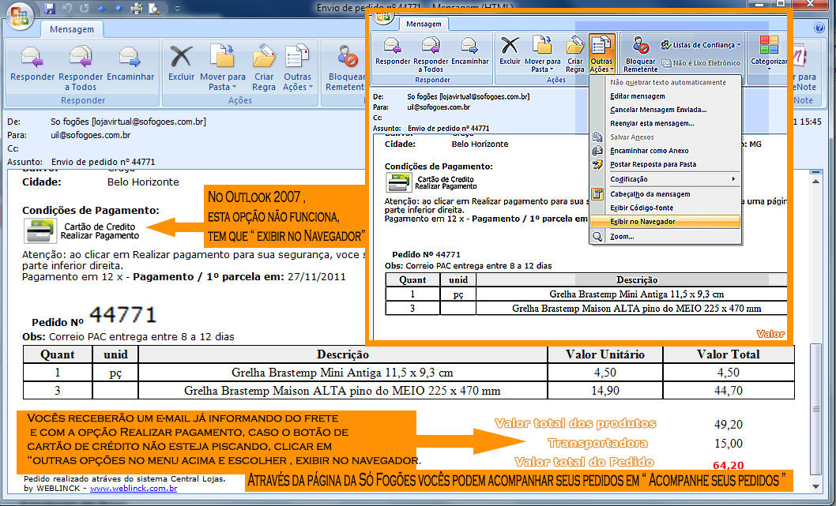The width and height of the screenshot is (836, 506).
Task: Open Outras Ações dropdown in the main window
Action: coord(298,68)
